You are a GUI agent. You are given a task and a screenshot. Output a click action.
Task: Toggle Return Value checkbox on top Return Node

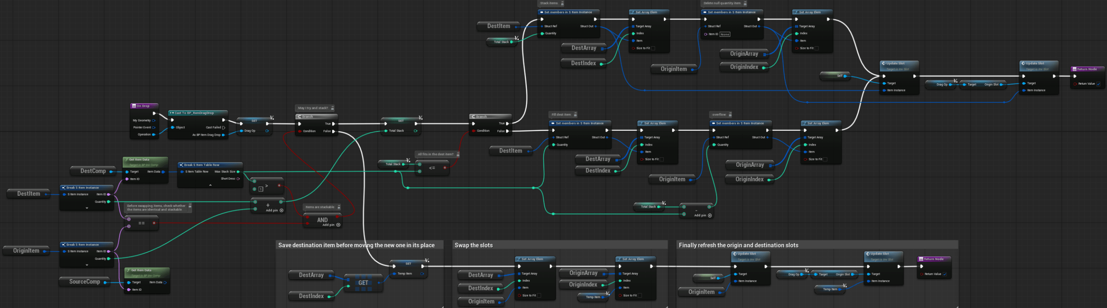coord(1098,84)
